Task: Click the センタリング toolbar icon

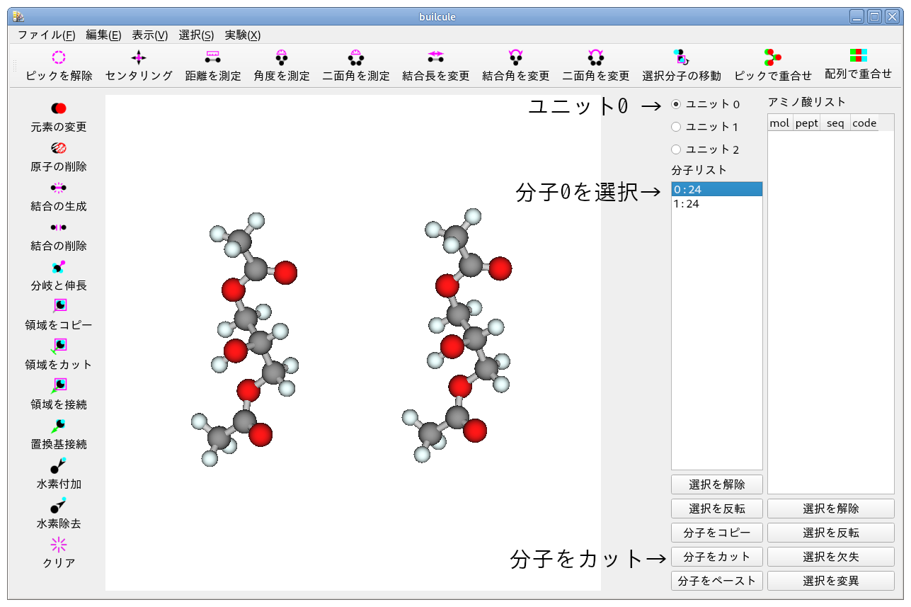Action: pos(137,66)
